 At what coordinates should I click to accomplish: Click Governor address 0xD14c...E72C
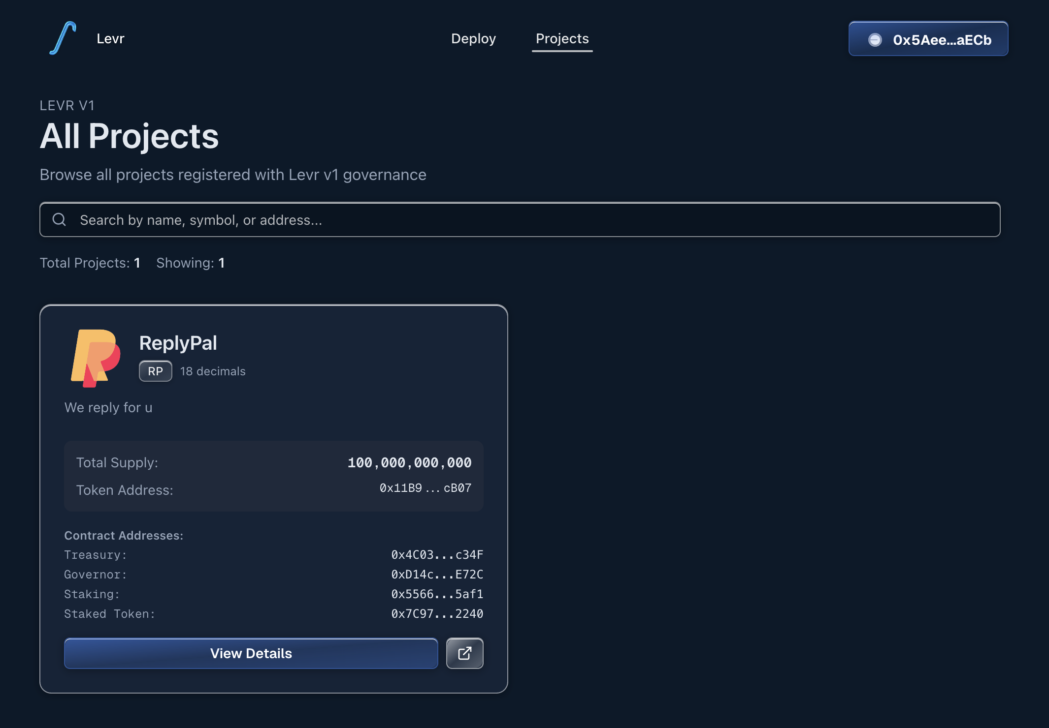click(437, 575)
